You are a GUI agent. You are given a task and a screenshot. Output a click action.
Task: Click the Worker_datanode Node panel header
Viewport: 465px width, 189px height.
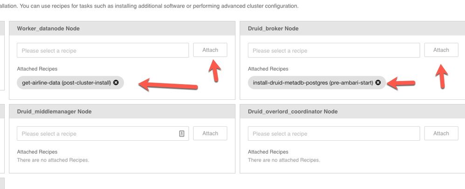[122, 28]
